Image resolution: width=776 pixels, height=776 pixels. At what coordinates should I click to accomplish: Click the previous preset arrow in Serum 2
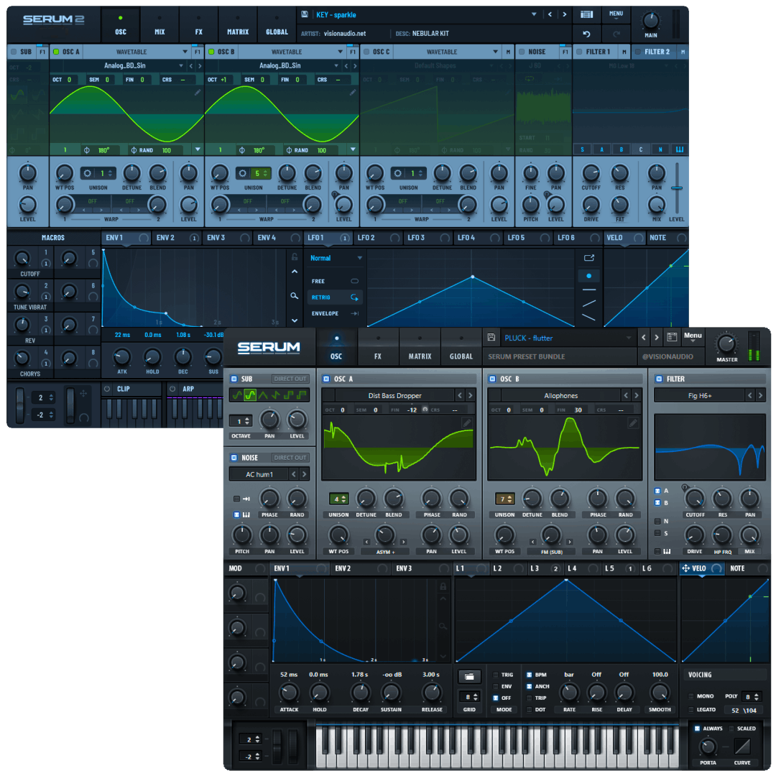click(550, 14)
